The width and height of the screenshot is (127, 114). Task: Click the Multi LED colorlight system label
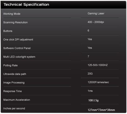(19, 57)
